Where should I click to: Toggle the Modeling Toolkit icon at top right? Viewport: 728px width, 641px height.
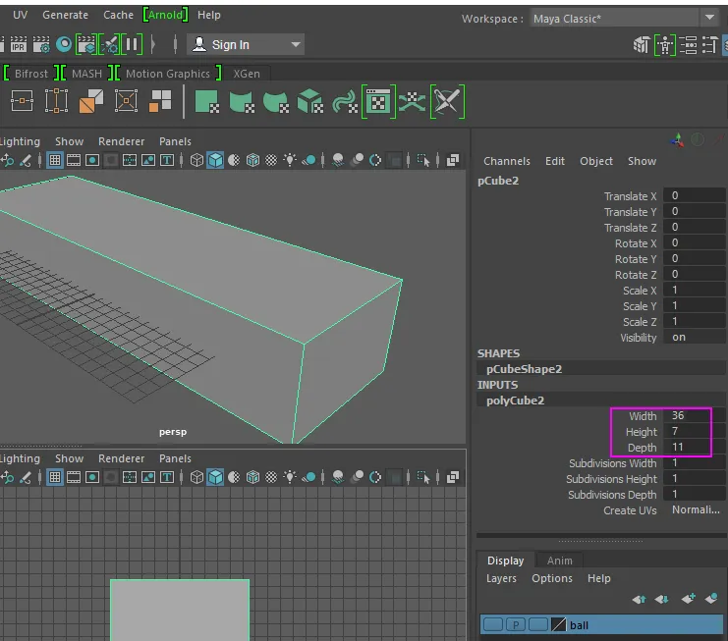(x=642, y=45)
